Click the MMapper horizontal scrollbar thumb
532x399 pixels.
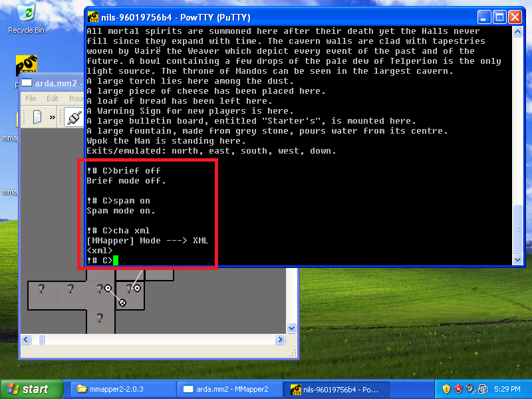[42, 340]
